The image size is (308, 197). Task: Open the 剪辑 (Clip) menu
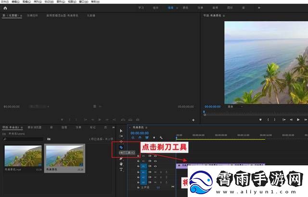[26, 2]
